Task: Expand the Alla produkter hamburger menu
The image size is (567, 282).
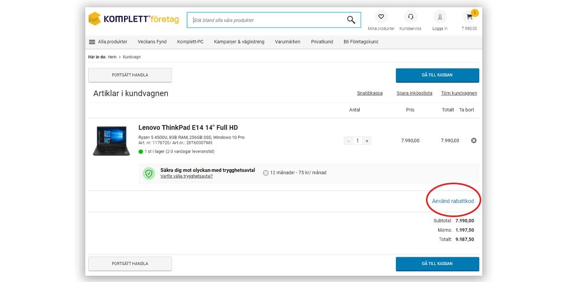Action: pyautogui.click(x=92, y=42)
